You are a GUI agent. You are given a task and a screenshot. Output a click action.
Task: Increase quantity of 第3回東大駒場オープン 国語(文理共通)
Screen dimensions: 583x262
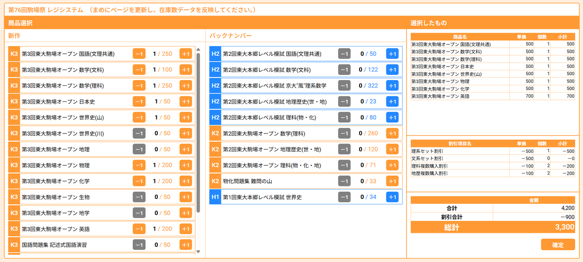(186, 54)
